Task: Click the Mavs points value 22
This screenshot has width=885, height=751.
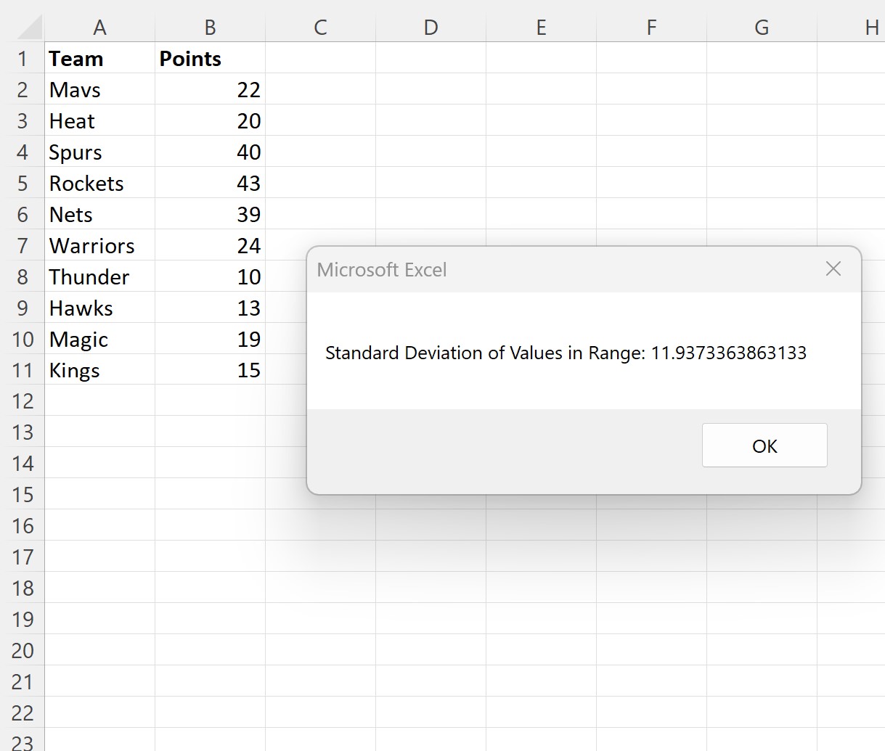Action: tap(211, 89)
